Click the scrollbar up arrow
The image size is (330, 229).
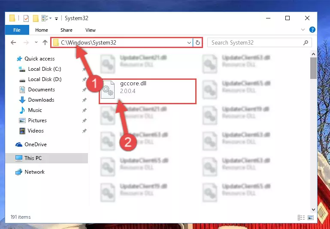tap(313, 54)
